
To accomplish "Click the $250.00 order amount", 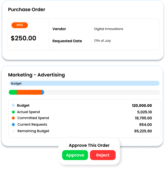I will 23,38.
